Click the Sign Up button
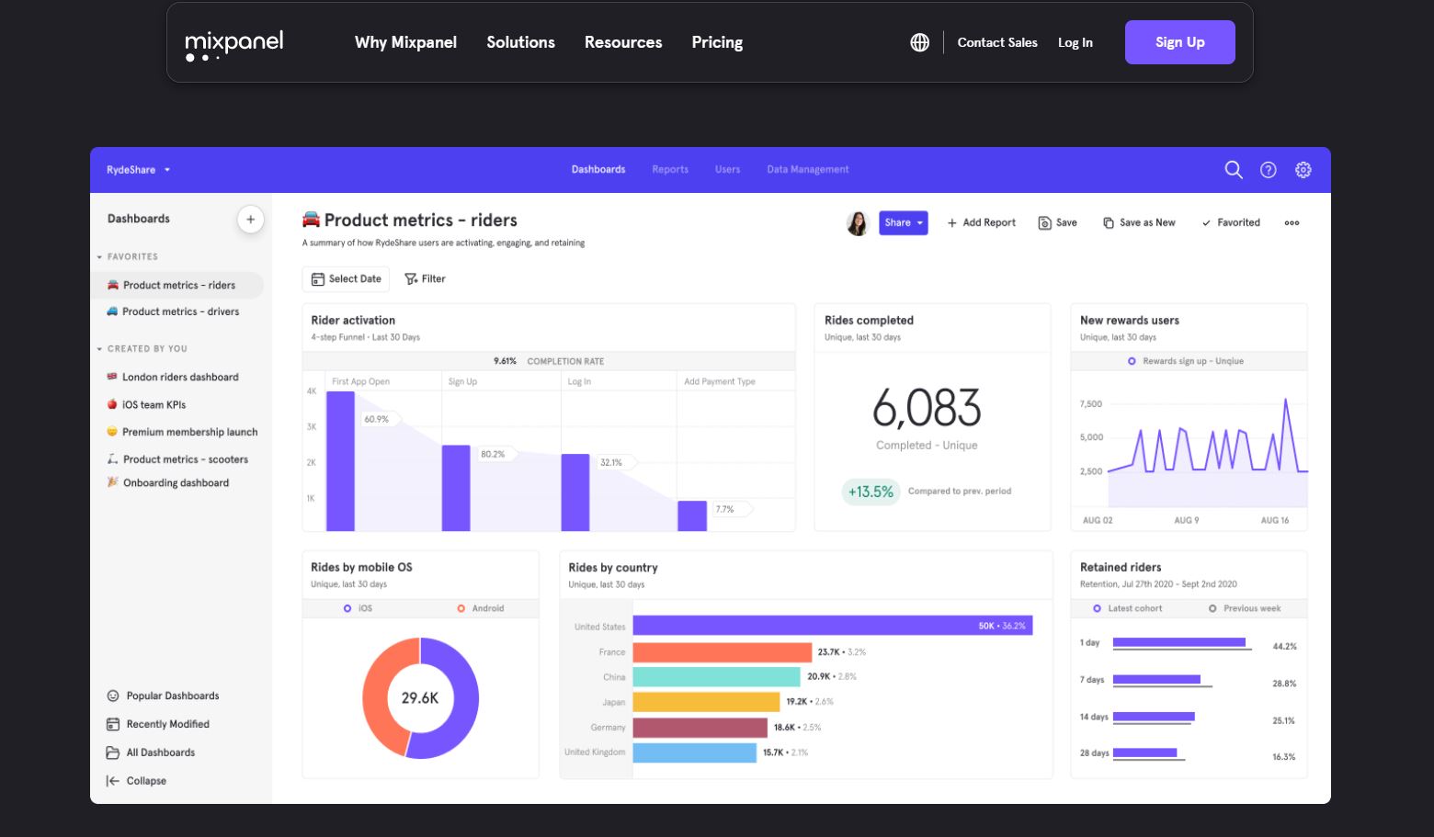The height and width of the screenshot is (837, 1434). coord(1179,42)
